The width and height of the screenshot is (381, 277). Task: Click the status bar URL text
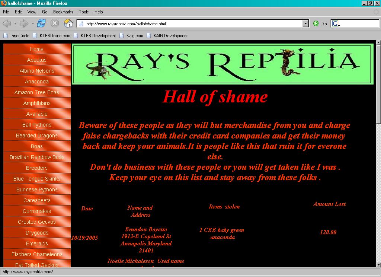(x=28, y=272)
